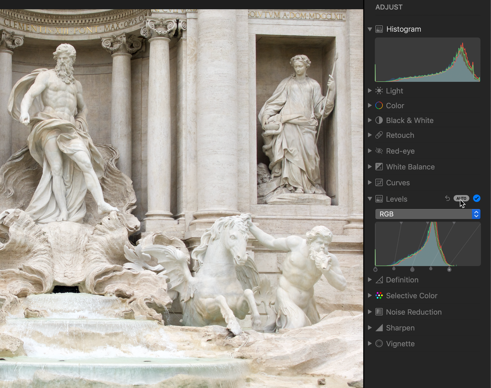491x388 pixels.
Task: Click the Light adjustment sun icon
Action: [x=379, y=91]
